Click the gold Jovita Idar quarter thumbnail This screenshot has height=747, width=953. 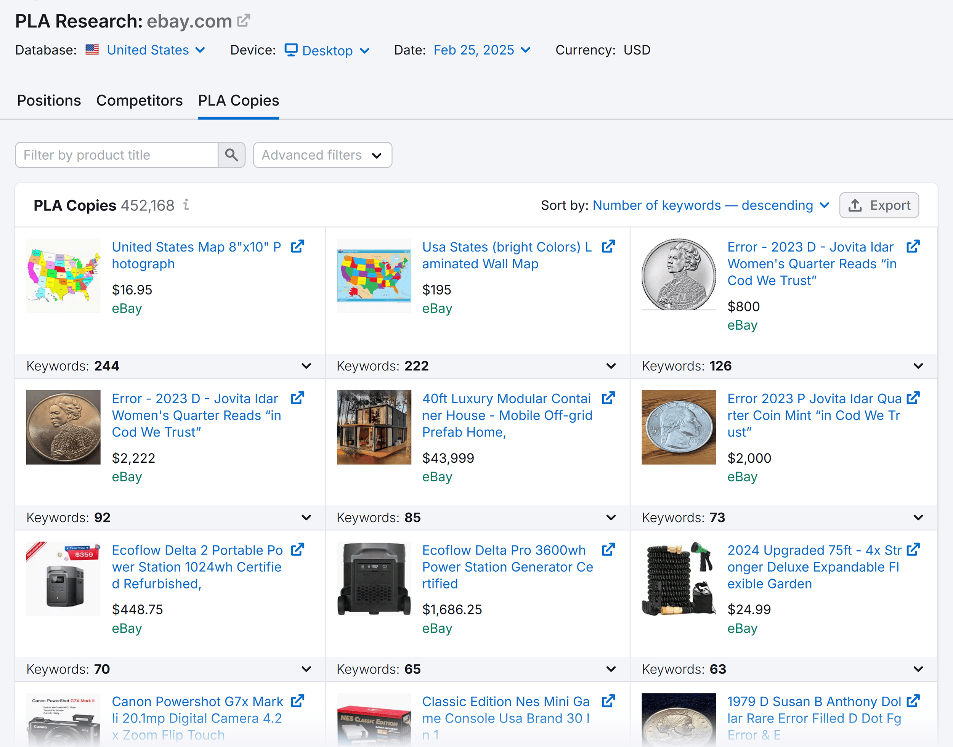point(63,427)
